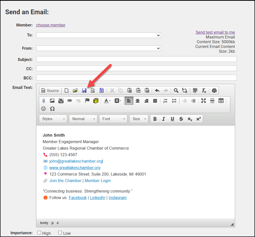Open the Styles dropdown in the editor
This screenshot has height=237, width=255.
coord(53,119)
